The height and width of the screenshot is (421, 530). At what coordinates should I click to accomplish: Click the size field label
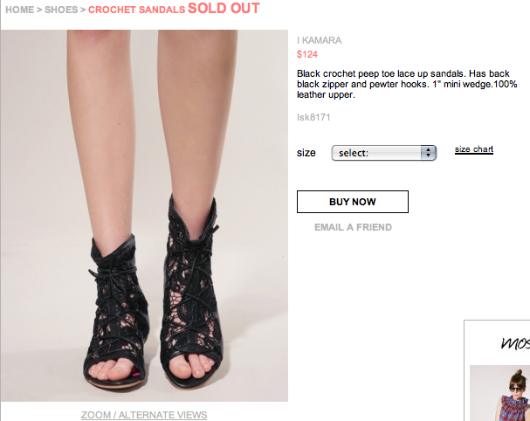tap(306, 153)
